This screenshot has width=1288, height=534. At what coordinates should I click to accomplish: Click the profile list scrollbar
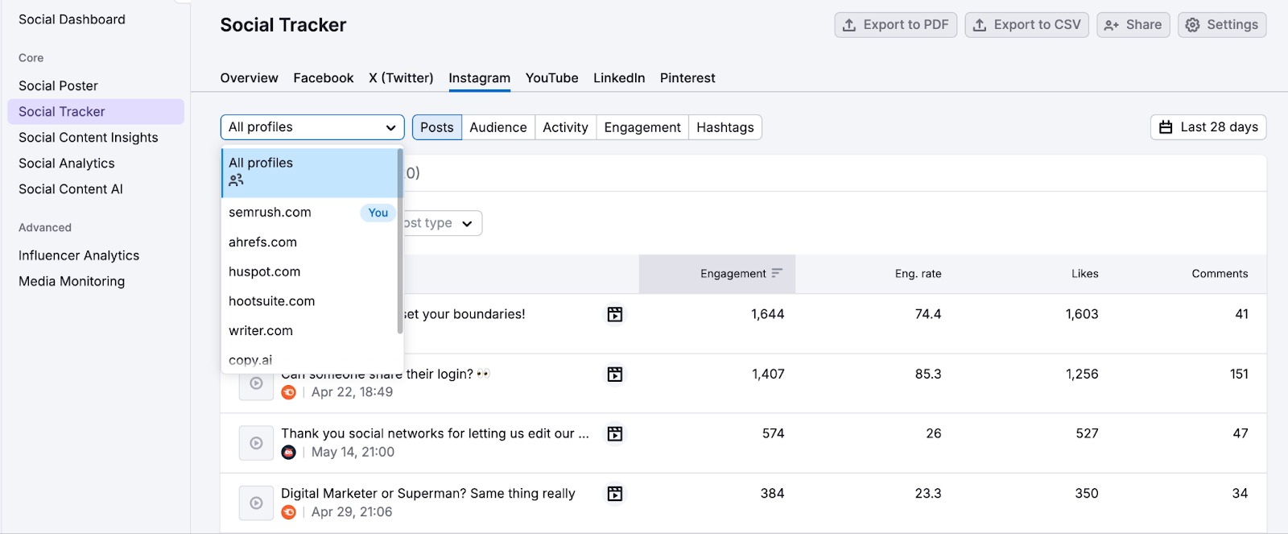[400, 241]
